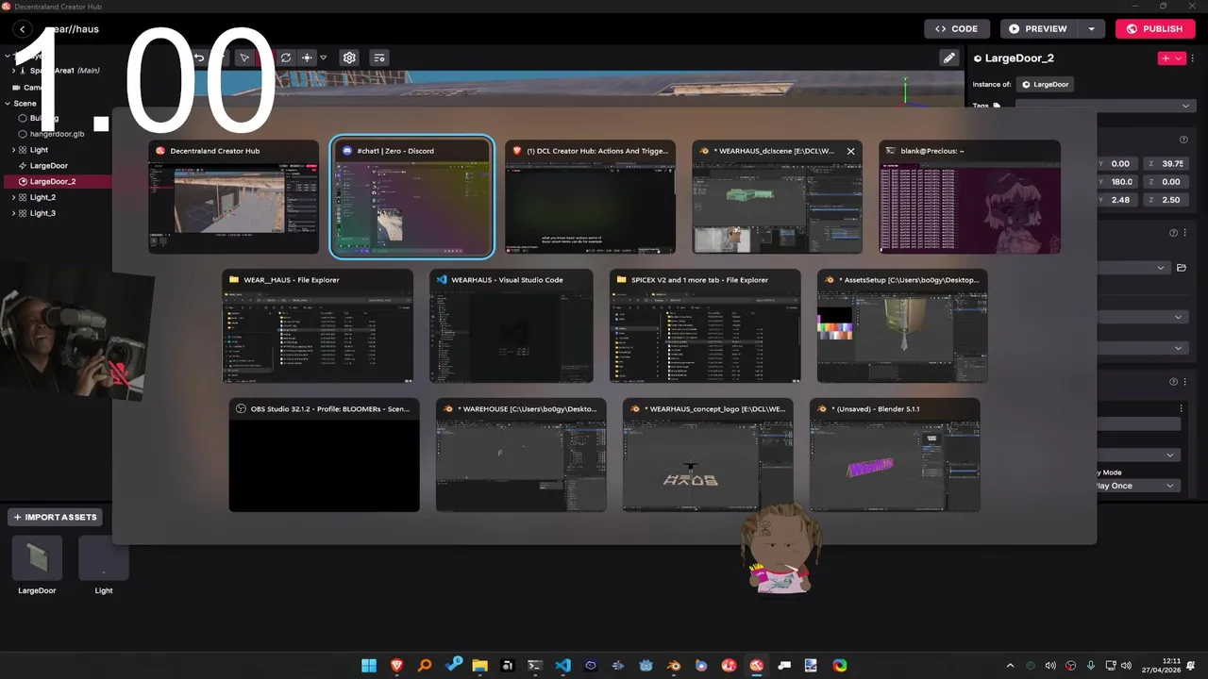Expand the Light_3 entity group
1208x679 pixels.
[13, 213]
